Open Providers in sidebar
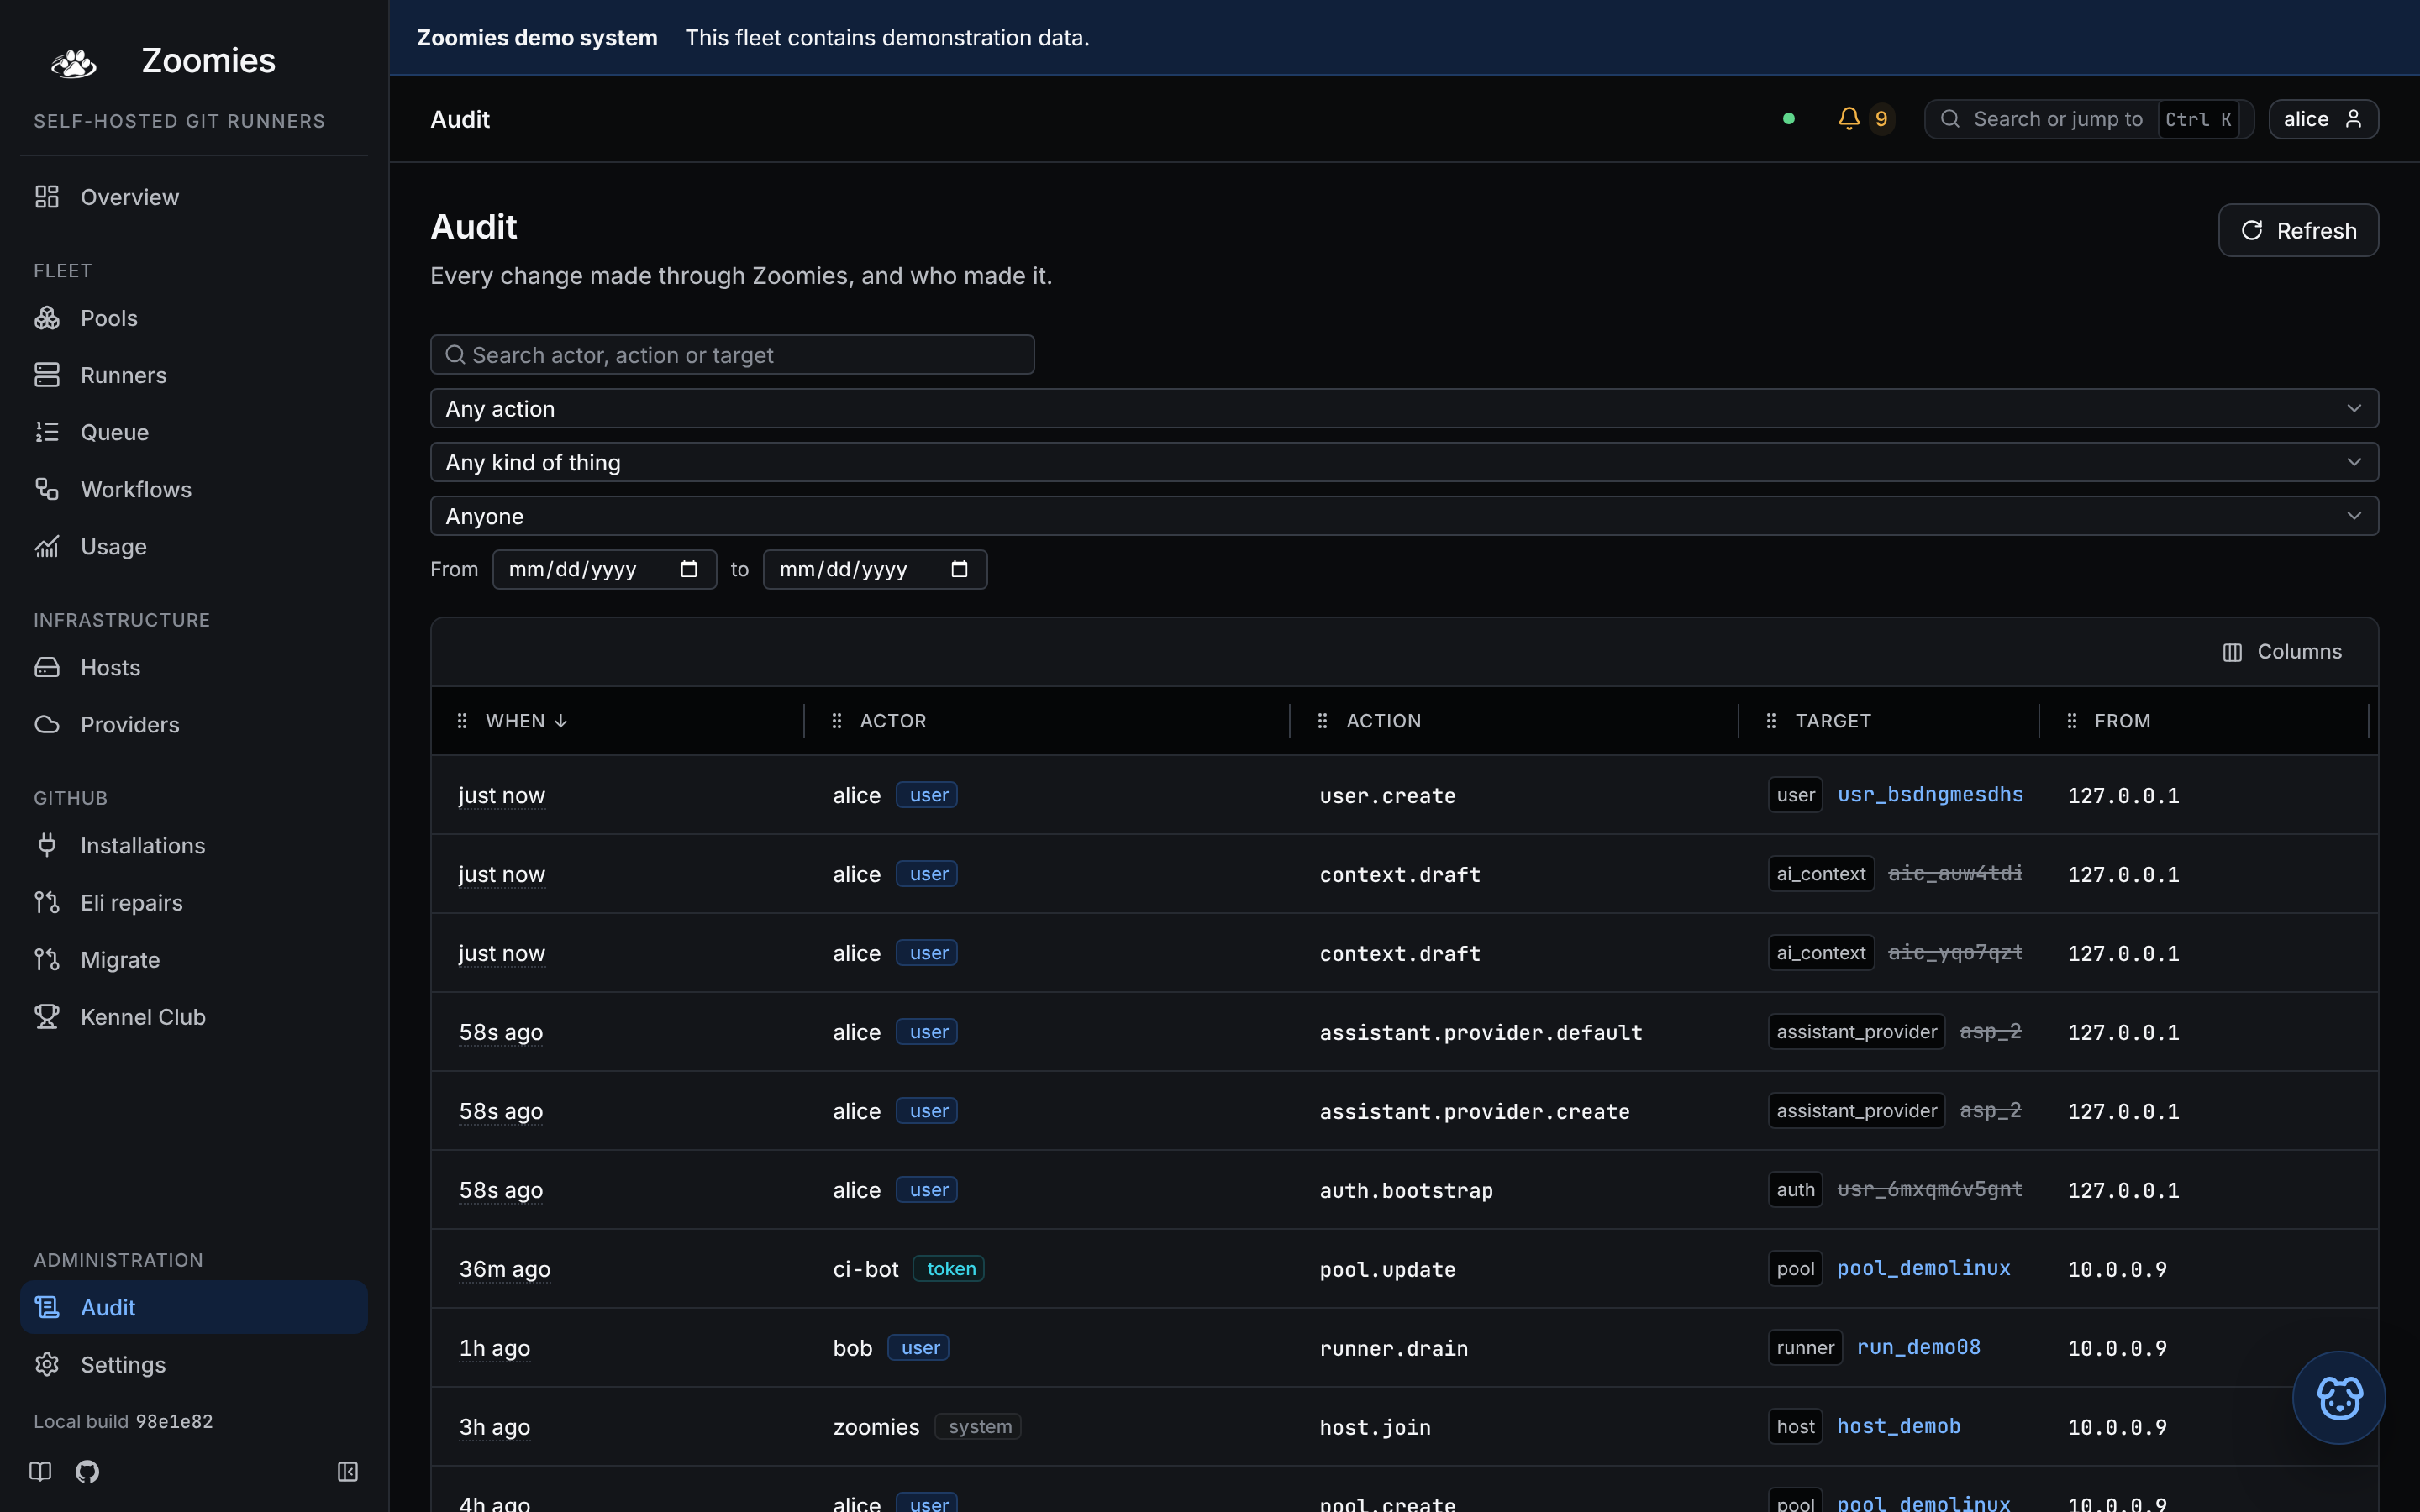Image resolution: width=2420 pixels, height=1512 pixels. click(x=194, y=724)
